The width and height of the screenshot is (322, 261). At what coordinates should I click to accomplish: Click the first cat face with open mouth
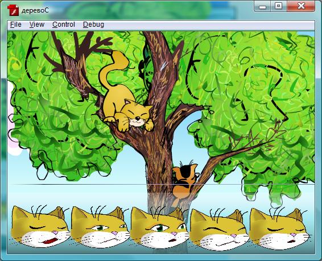40,226
